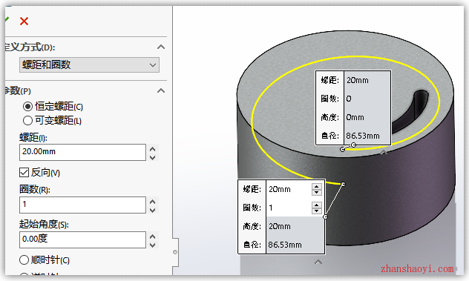Click the red X cancel icon
The width and height of the screenshot is (469, 281).
(24, 22)
